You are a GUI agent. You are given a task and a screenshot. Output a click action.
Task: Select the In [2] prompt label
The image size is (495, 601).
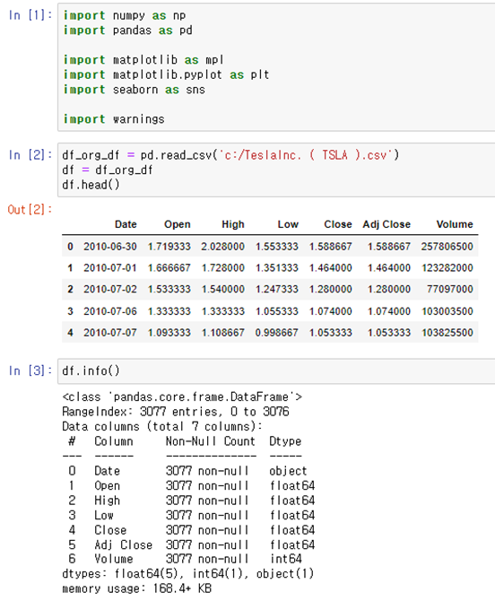pos(30,155)
